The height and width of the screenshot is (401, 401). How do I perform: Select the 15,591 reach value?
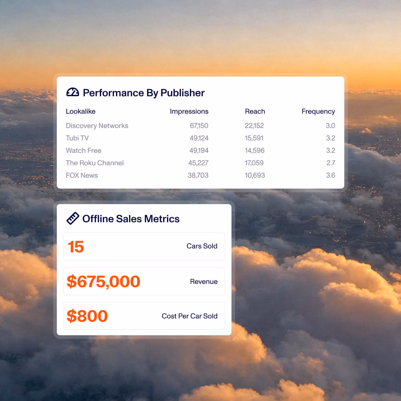click(254, 138)
